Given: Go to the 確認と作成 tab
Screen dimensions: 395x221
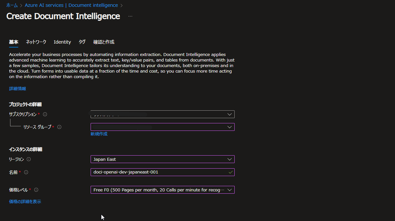Looking at the screenshot, I should point(104,42).
